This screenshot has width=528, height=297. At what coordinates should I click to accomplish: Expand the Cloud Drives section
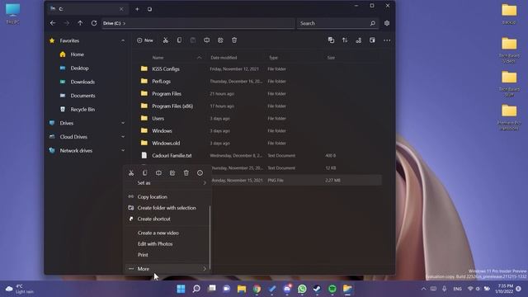point(123,137)
